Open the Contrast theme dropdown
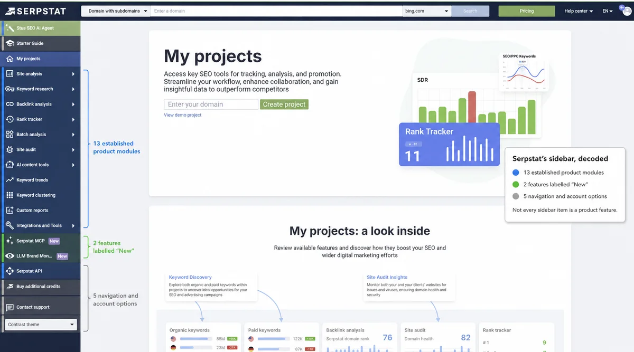Viewport: 634px width, 352px height. 41,325
